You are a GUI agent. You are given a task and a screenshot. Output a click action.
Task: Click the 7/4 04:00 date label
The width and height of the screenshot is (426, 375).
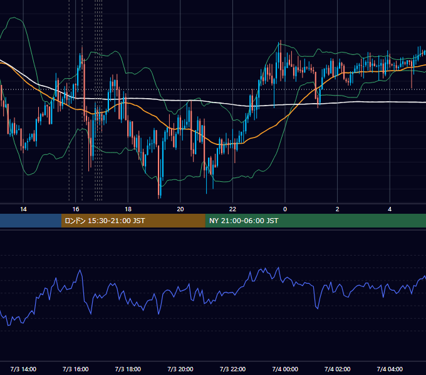(390, 369)
